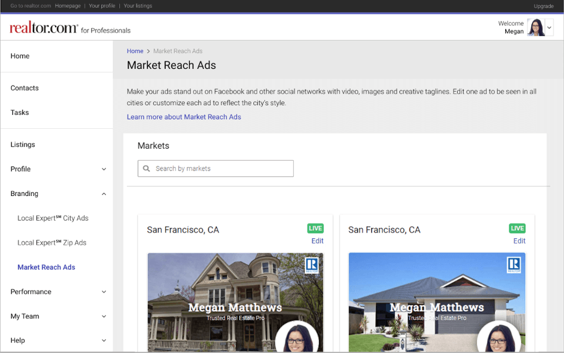Select Local Expert Zip Ads
This screenshot has height=353, width=564.
52,242
